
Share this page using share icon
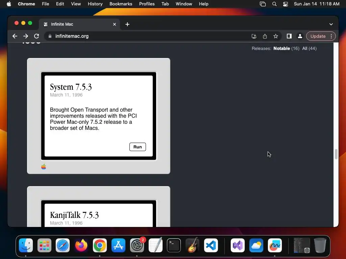coord(265,36)
